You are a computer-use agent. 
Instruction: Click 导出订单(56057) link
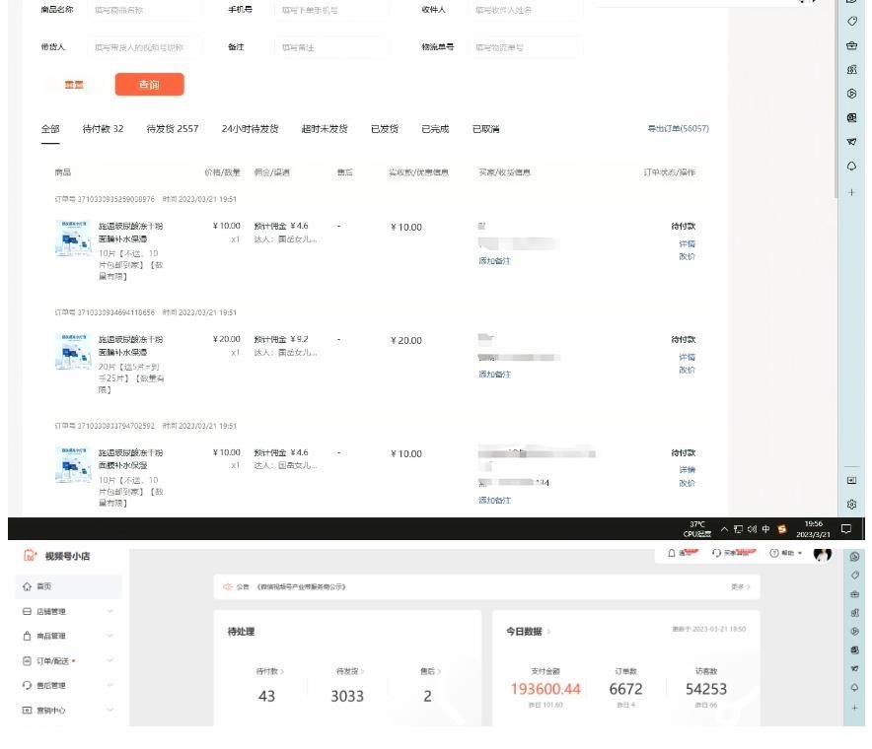(x=678, y=128)
